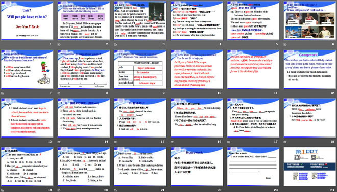The image size is (337, 192).
Task: Select slide 10 with red 'super policeman' passage
Action: pyautogui.click(x=197, y=69)
